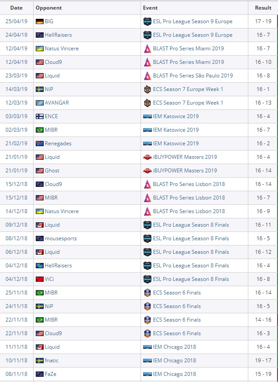
Task: Sort table by the Date column header
Action: pos(16,8)
